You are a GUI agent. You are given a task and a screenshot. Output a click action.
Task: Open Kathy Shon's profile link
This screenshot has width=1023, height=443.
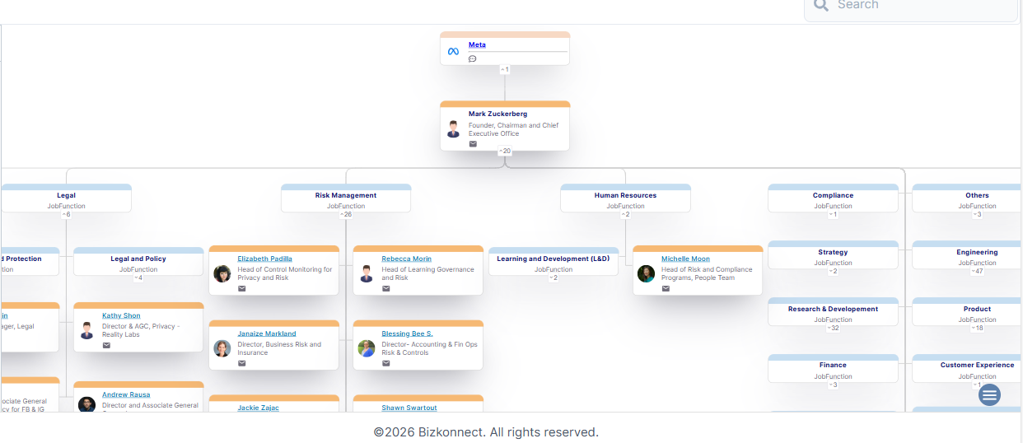point(121,315)
